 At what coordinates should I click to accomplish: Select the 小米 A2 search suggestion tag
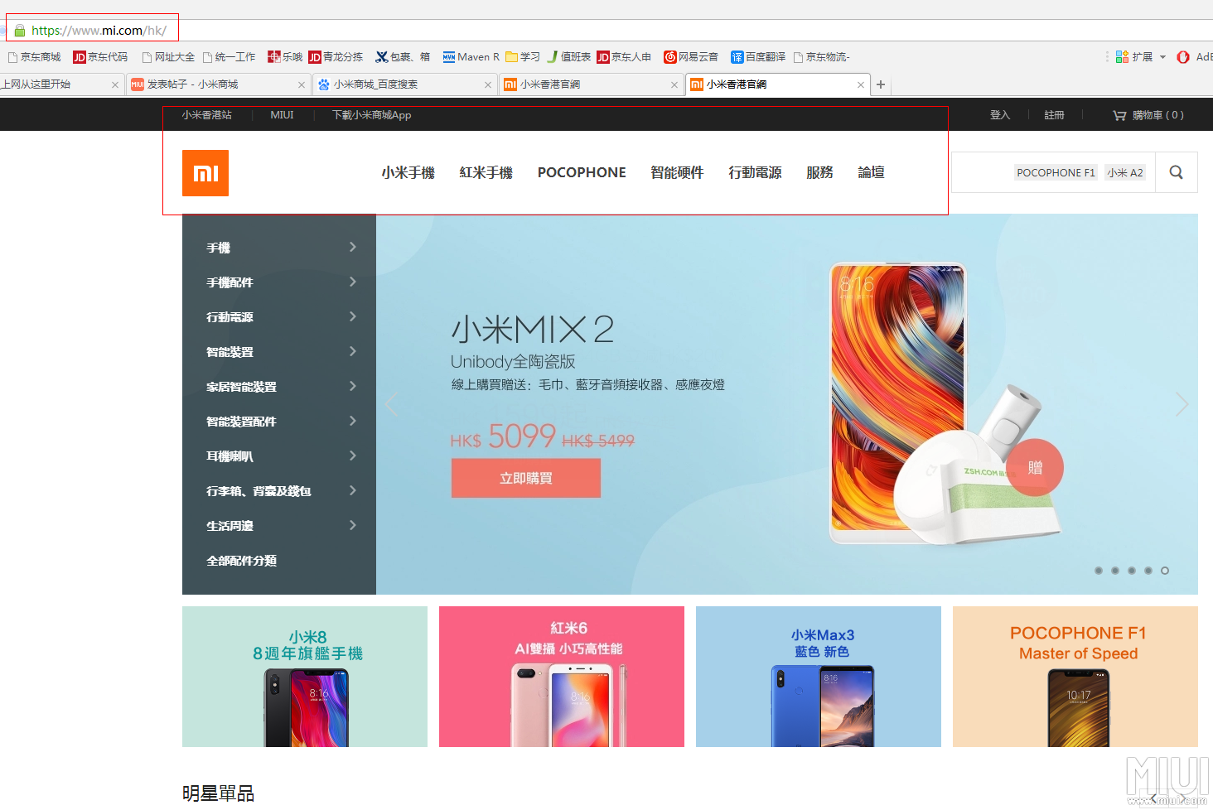point(1125,172)
